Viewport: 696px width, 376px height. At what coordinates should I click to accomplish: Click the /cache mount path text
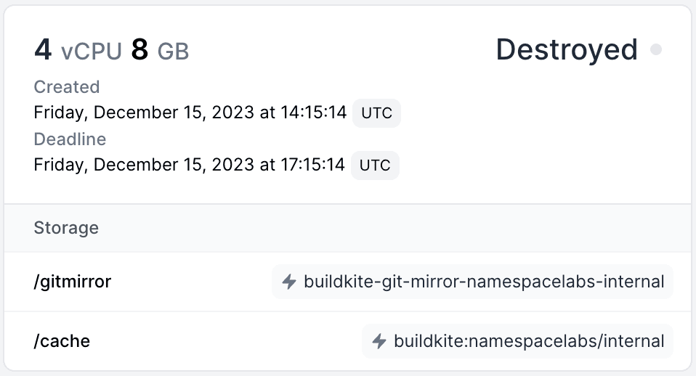click(62, 341)
